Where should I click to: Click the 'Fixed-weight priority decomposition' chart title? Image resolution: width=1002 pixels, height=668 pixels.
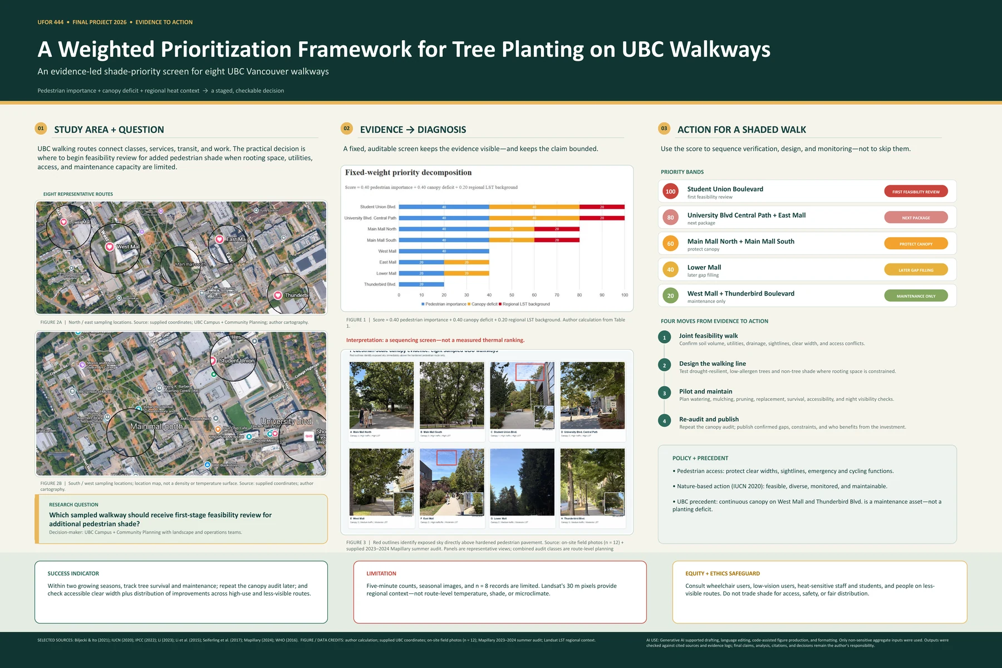(408, 173)
